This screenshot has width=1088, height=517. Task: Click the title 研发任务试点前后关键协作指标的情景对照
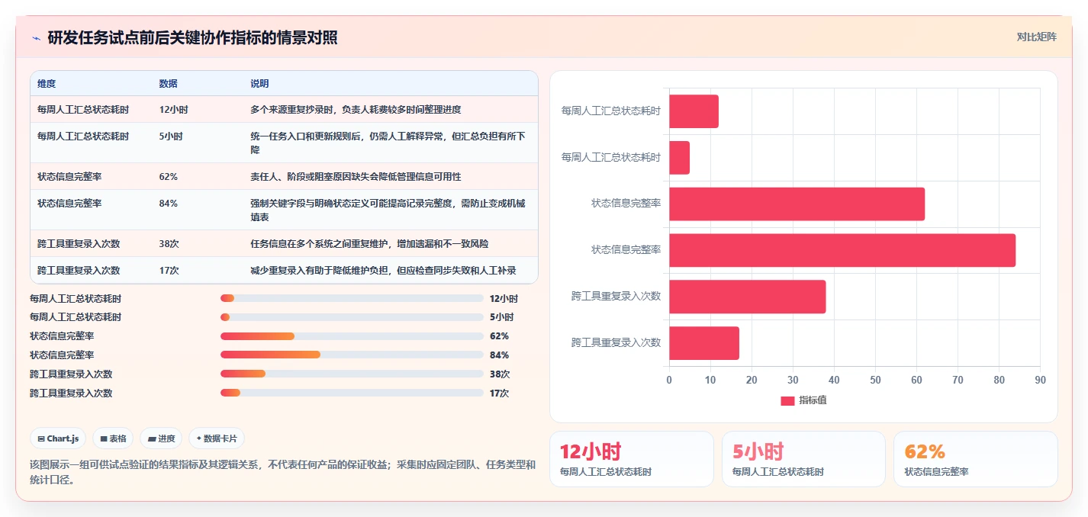[192, 37]
